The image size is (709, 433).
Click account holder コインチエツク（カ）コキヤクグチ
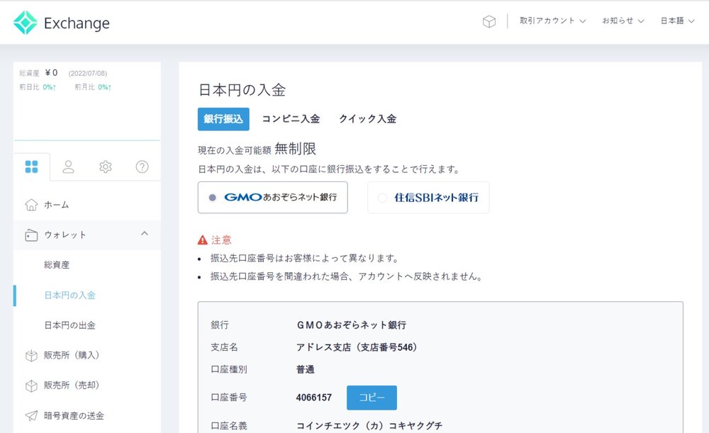369,426
